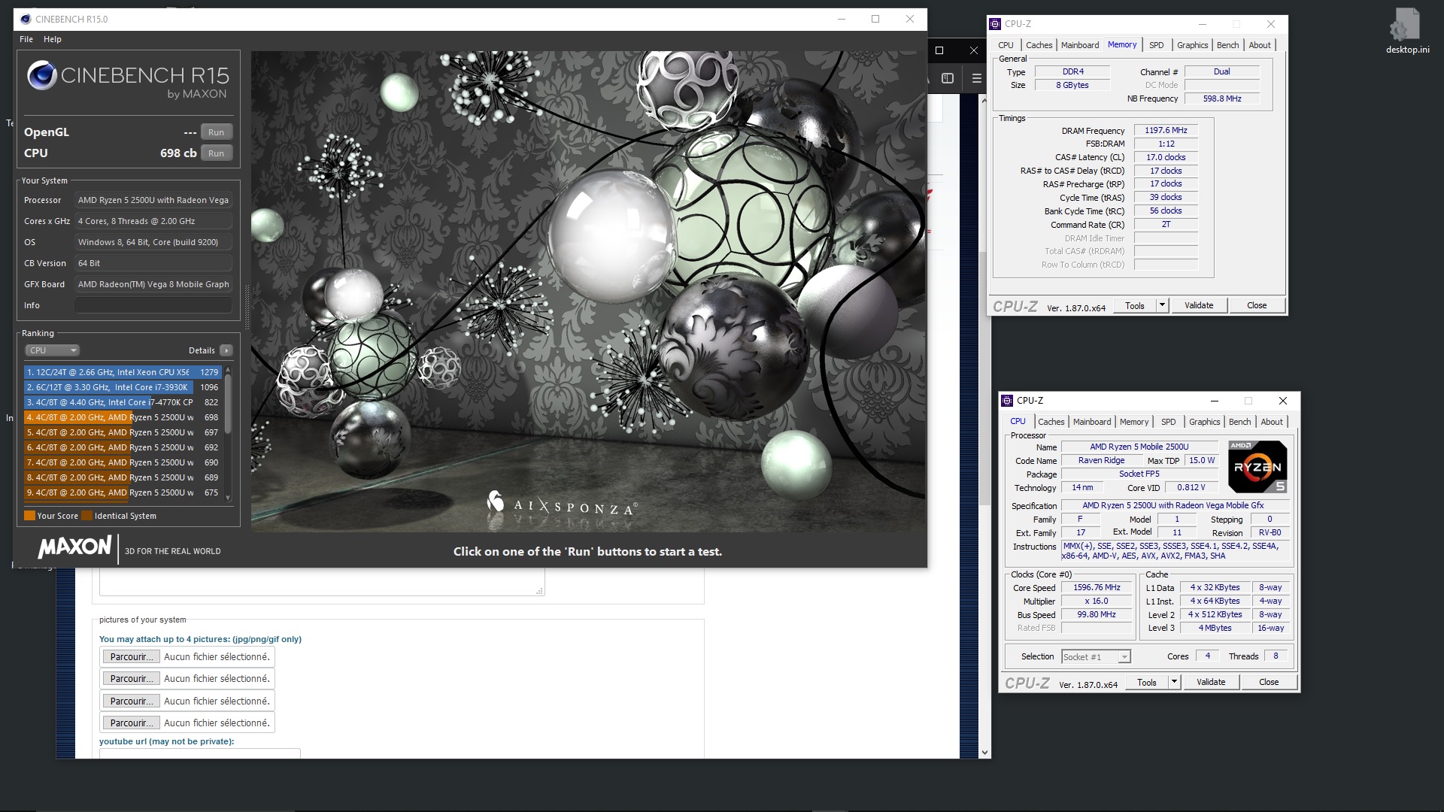Select ranking entry 3 Core i7-4770K
This screenshot has height=812, width=1444.
(123, 402)
